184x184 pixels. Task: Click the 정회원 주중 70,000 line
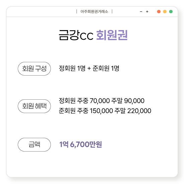(x=101, y=101)
